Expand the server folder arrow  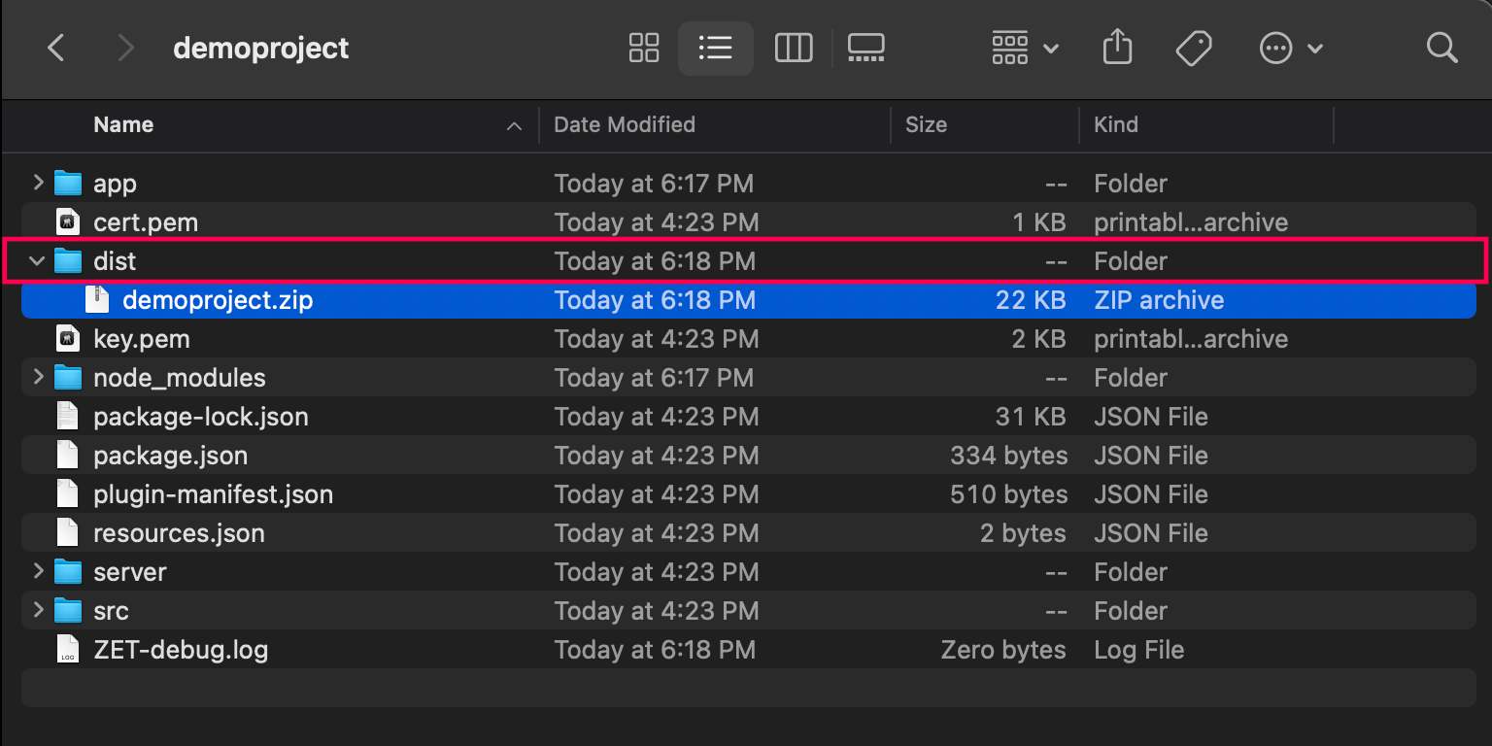click(x=38, y=571)
